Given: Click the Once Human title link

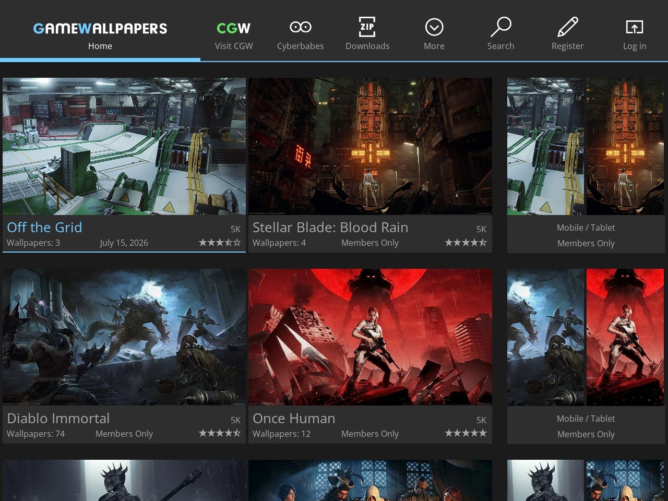Looking at the screenshot, I should click(x=294, y=419).
